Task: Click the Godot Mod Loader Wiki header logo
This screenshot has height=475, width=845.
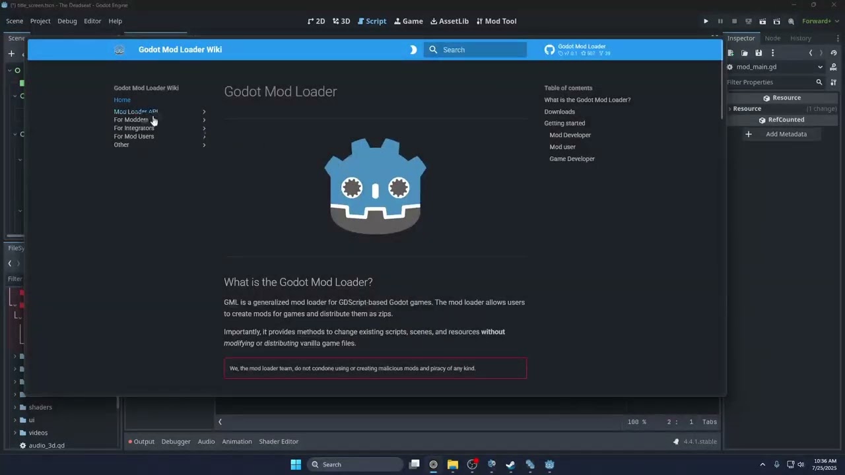Action: pos(119,49)
